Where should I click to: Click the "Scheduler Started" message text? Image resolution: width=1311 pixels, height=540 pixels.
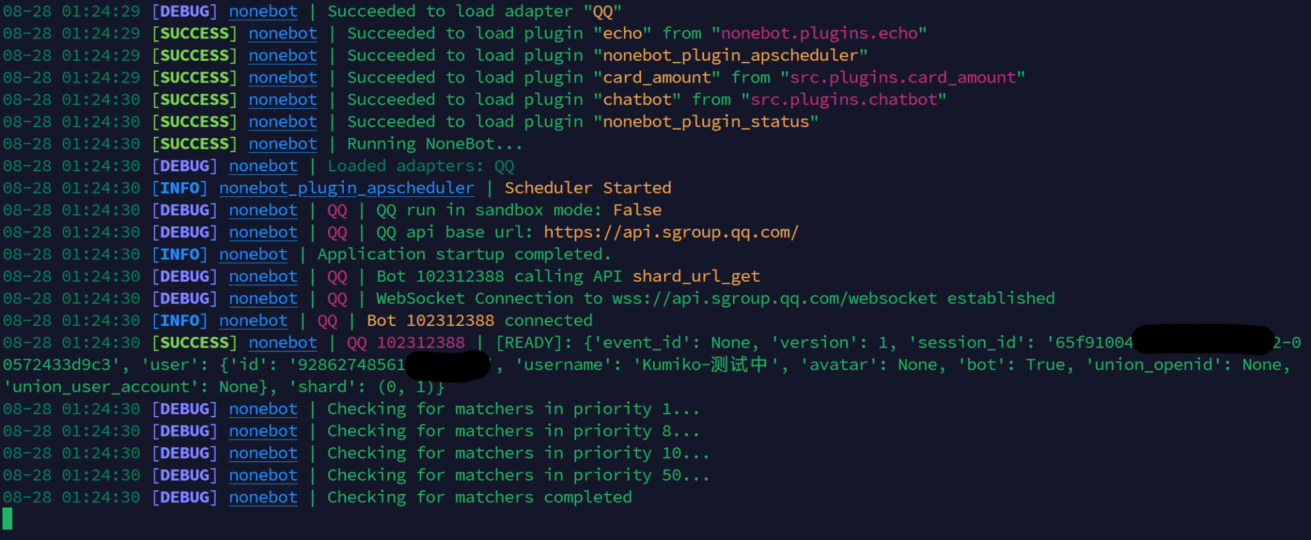tap(588, 189)
